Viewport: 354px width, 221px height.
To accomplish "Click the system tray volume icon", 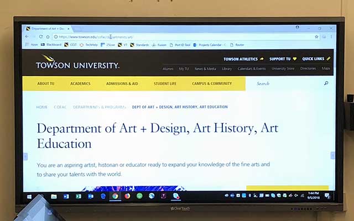I will 296,196.
